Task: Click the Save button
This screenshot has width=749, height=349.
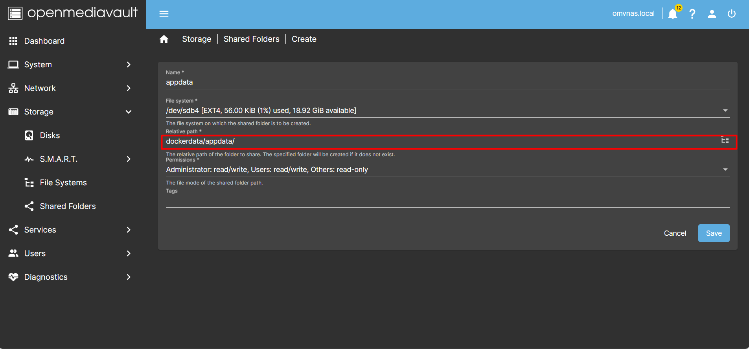Action: coord(714,233)
